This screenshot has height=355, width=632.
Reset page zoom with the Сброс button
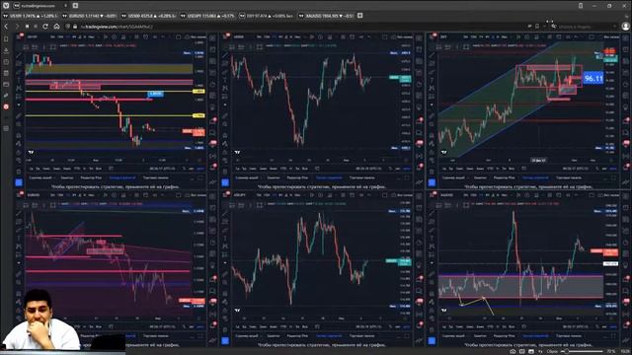(552, 351)
